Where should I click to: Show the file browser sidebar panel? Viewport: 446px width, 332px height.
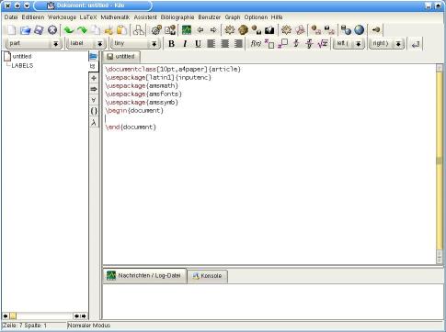click(93, 56)
